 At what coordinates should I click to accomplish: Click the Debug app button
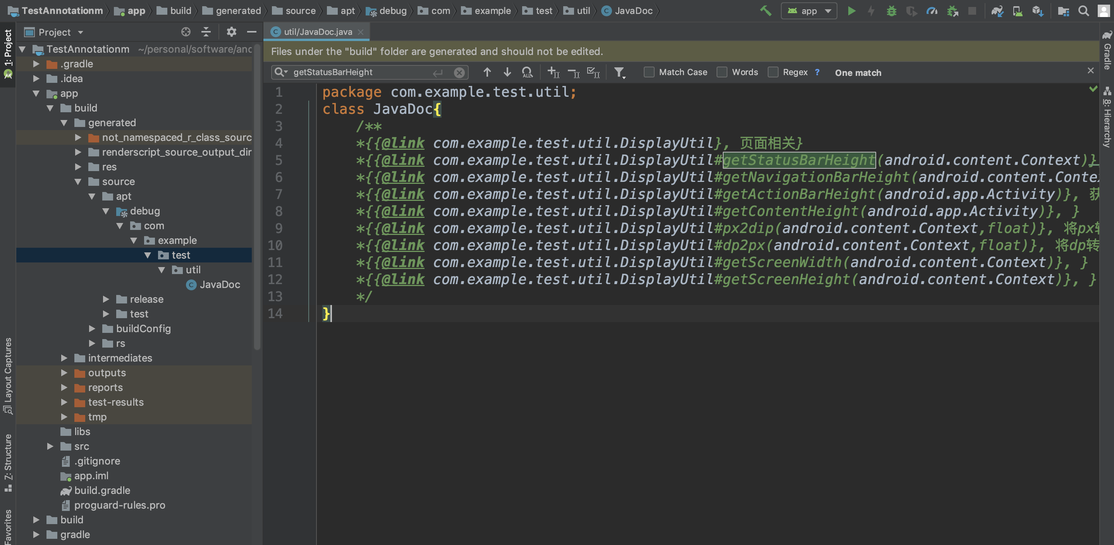click(x=891, y=11)
